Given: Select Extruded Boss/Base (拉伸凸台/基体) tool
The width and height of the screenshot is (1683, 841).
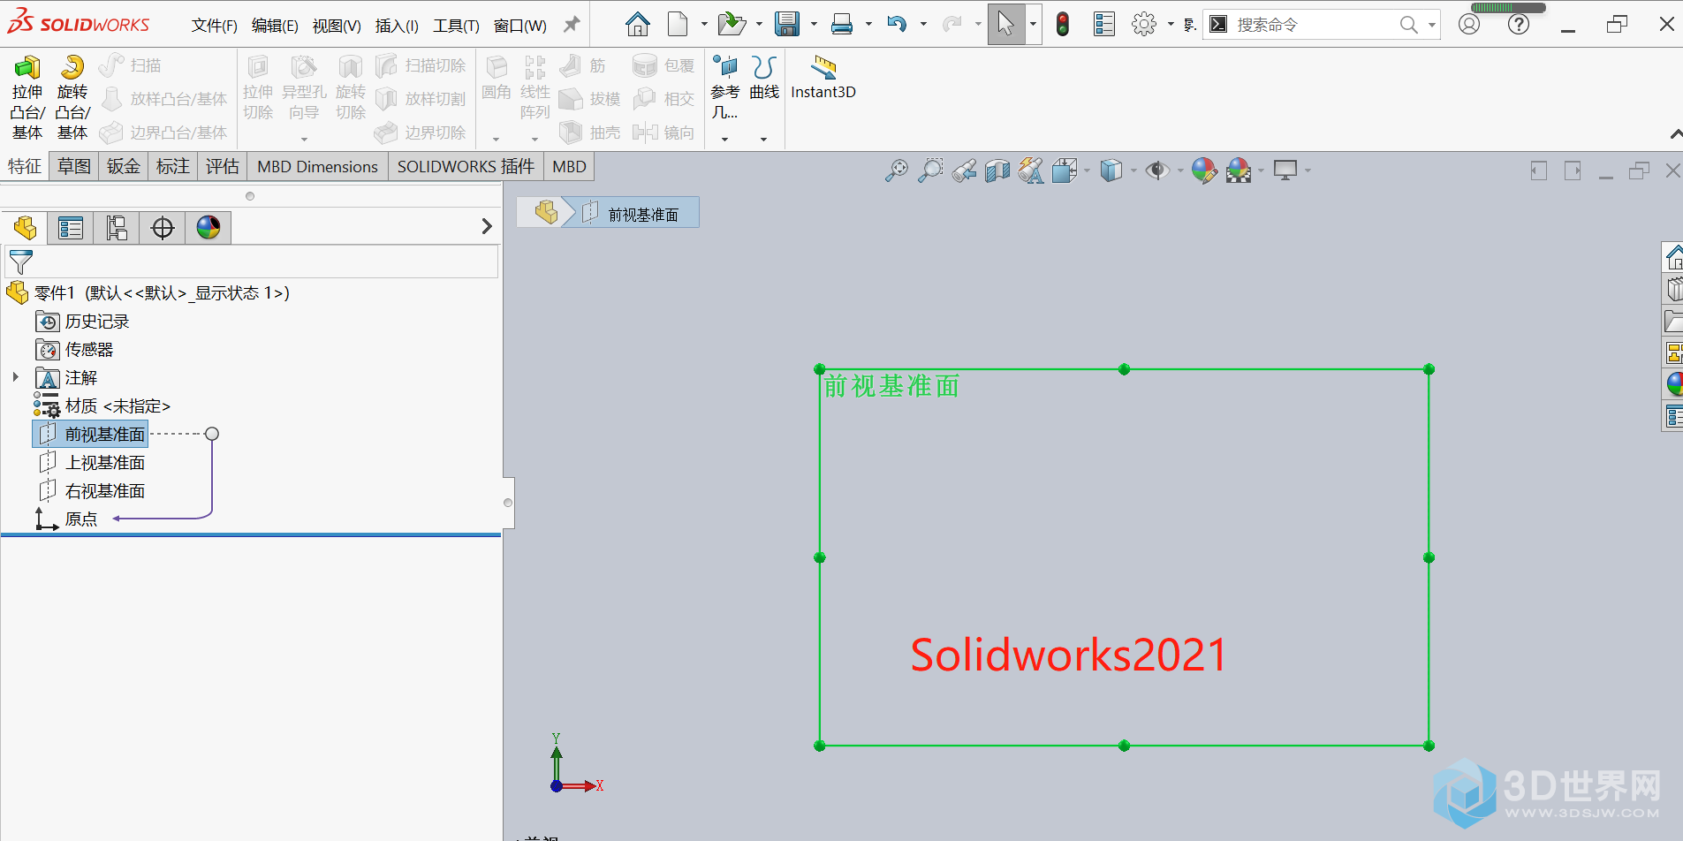Looking at the screenshot, I should click(27, 97).
